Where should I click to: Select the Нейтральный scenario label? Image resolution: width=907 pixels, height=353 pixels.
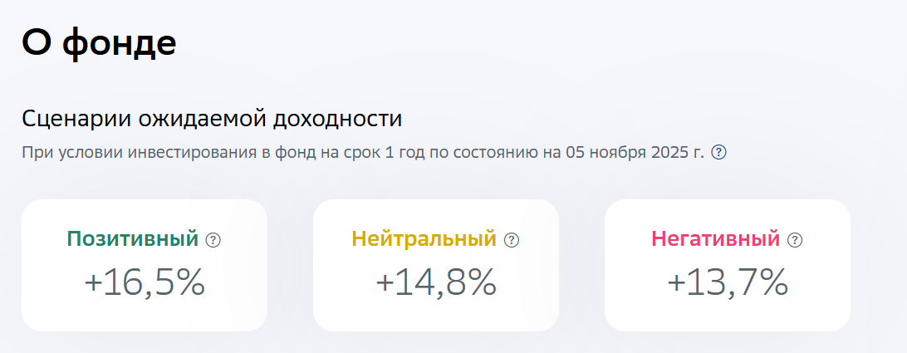tap(424, 239)
